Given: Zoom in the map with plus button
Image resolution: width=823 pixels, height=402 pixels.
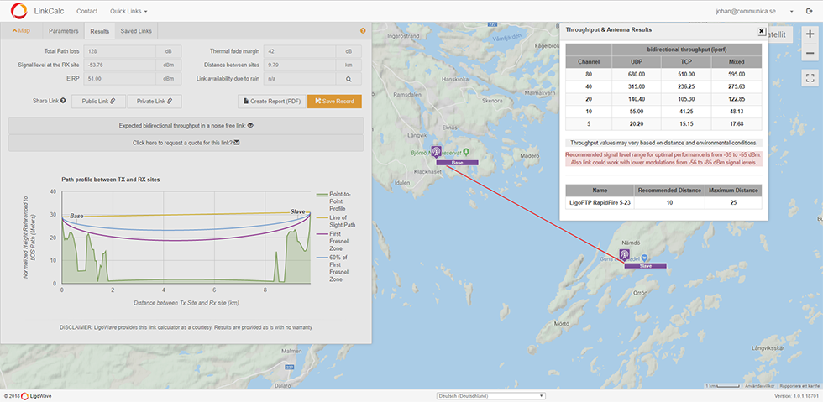Looking at the screenshot, I should [x=810, y=35].
